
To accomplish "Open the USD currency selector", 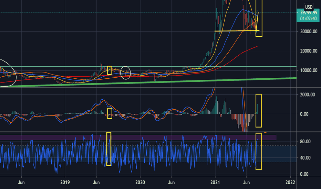I will pos(309,7).
